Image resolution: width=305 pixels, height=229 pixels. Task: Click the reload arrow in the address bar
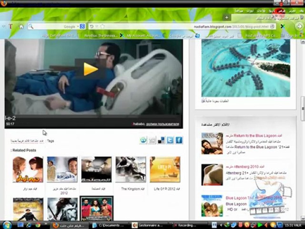point(91,26)
